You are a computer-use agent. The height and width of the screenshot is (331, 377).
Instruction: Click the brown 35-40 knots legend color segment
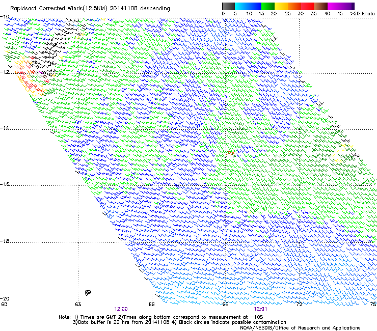pyautogui.click(x=321, y=6)
